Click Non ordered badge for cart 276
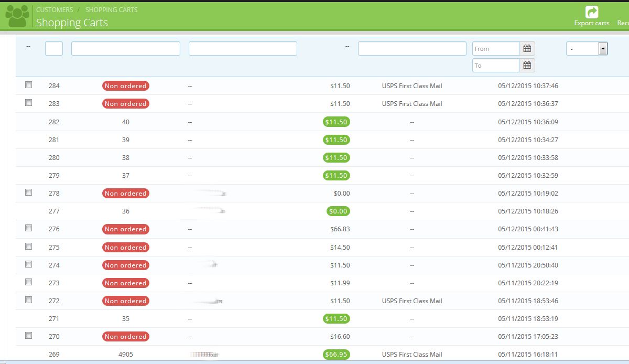Image resolution: width=629 pixels, height=364 pixels. coord(126,229)
